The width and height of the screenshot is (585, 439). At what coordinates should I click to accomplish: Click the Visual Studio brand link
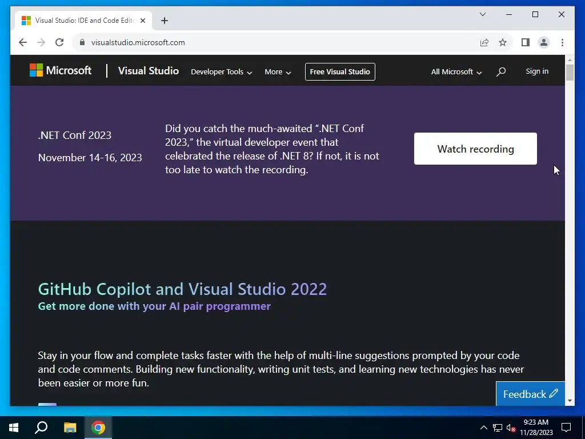[149, 70]
